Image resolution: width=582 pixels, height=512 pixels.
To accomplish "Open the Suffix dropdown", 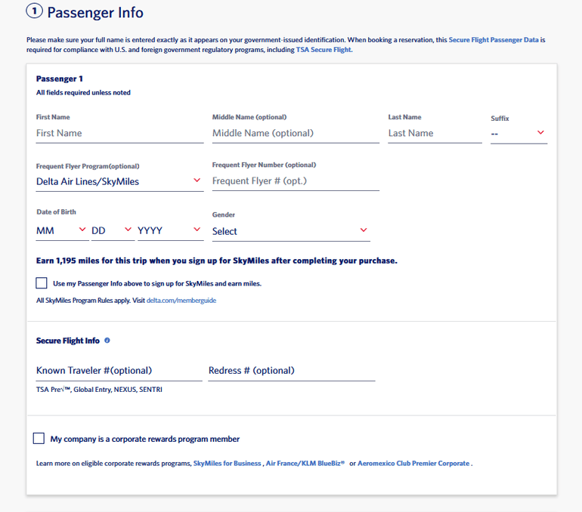I will (x=519, y=133).
